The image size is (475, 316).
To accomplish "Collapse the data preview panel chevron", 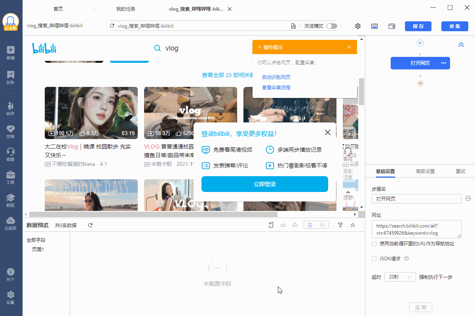I will (353, 225).
